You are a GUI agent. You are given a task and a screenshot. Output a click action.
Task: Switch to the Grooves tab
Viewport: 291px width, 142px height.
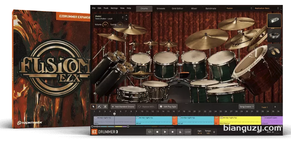pos(160,8)
